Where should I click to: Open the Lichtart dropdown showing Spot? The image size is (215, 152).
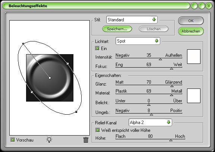pos(138,41)
